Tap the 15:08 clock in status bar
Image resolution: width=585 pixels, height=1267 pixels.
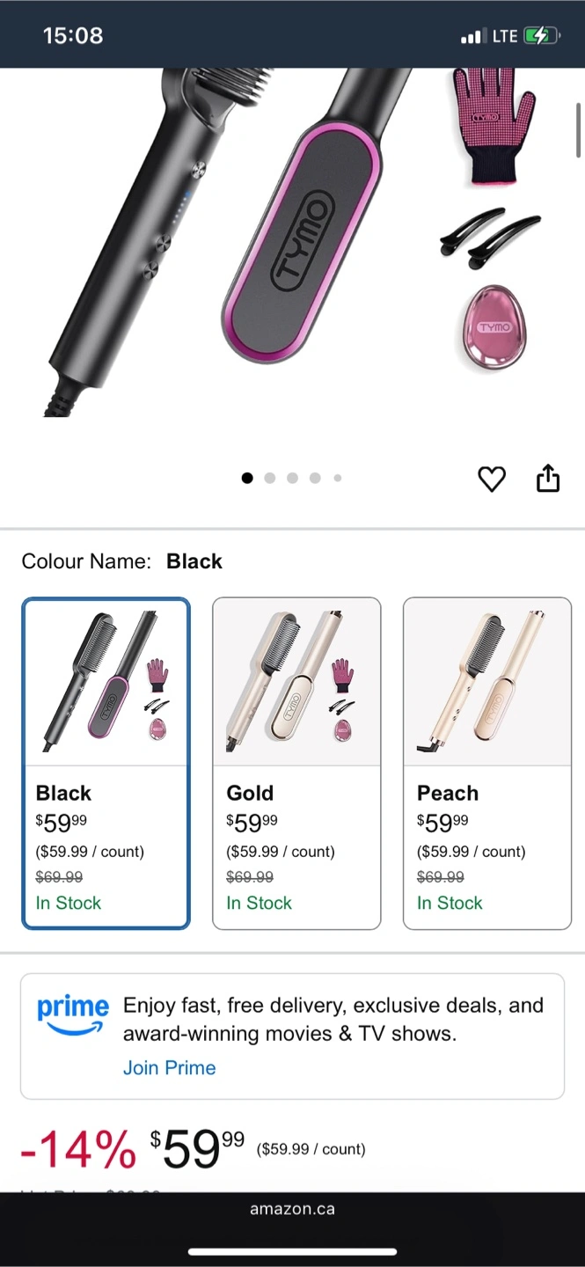(73, 36)
